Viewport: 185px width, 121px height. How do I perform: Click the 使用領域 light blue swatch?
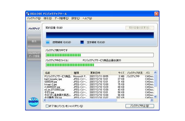[48, 42]
